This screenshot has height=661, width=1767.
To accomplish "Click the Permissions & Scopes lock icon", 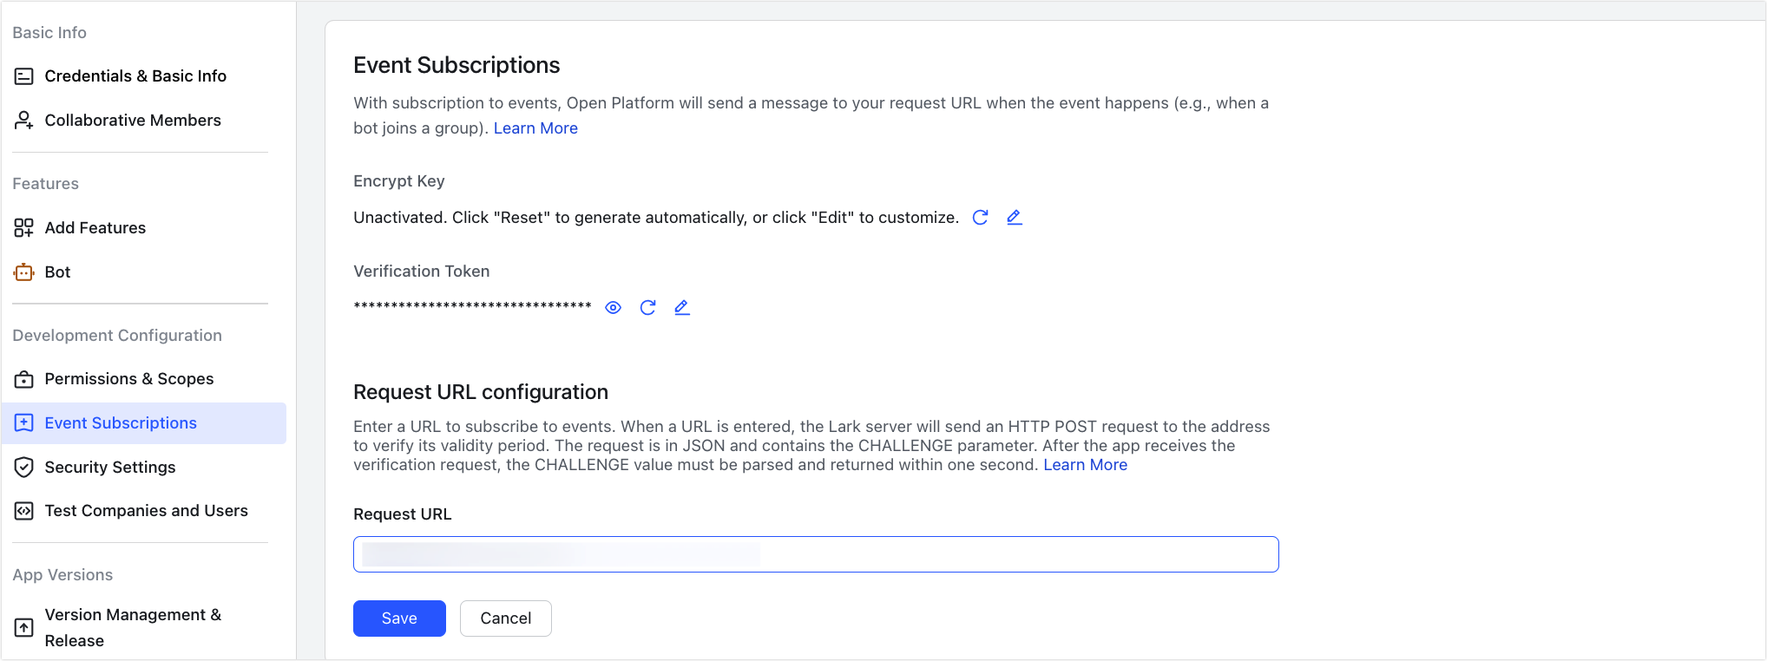I will point(23,379).
